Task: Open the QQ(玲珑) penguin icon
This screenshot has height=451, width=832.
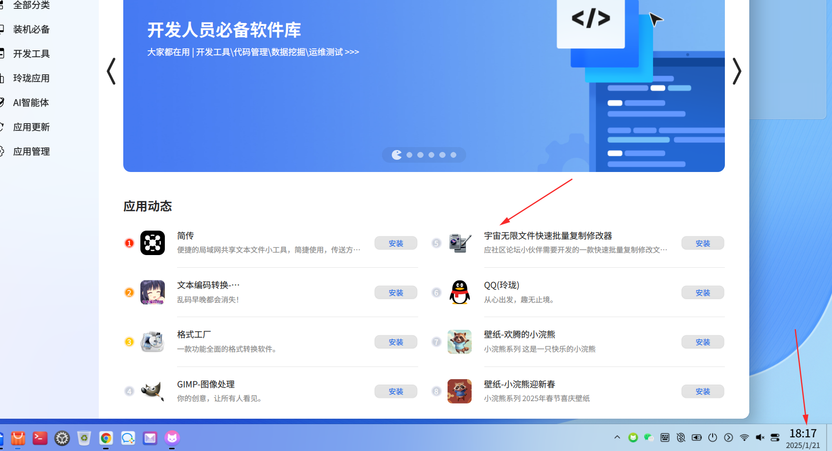Action: coord(460,292)
